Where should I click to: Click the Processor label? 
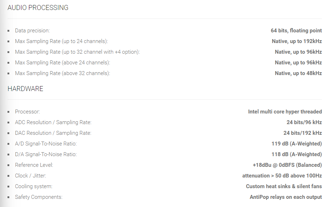pyautogui.click(x=27, y=112)
